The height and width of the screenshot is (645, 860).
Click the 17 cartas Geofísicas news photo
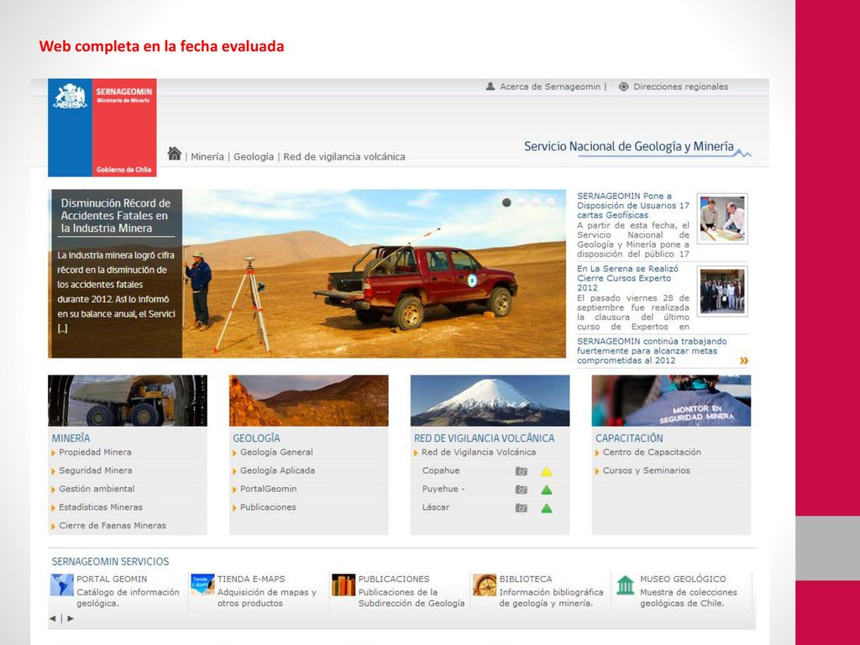(x=722, y=219)
